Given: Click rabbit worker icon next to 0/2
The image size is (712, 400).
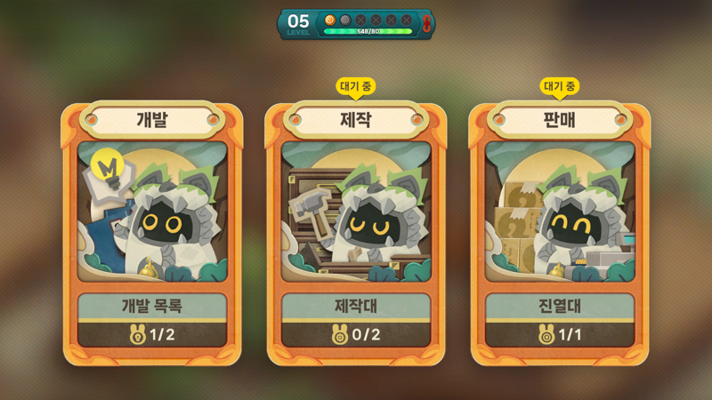Looking at the screenshot, I should [340, 335].
